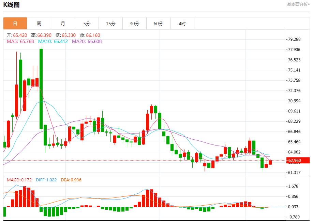Image resolution: width=312 pixels, height=221 pixels.
Task: Click the 62.960 current price tag
Action: tap(298, 160)
